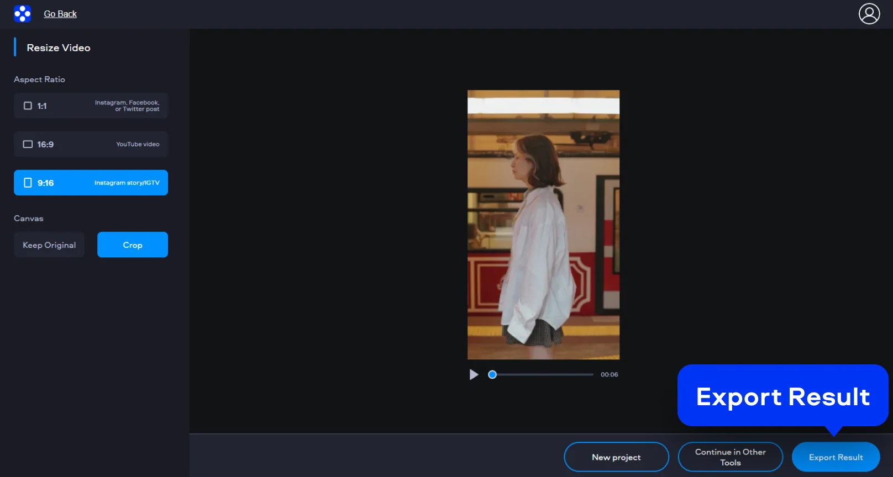Choose the YouTube video label
Viewport: 893px width, 477px height.
click(x=138, y=145)
